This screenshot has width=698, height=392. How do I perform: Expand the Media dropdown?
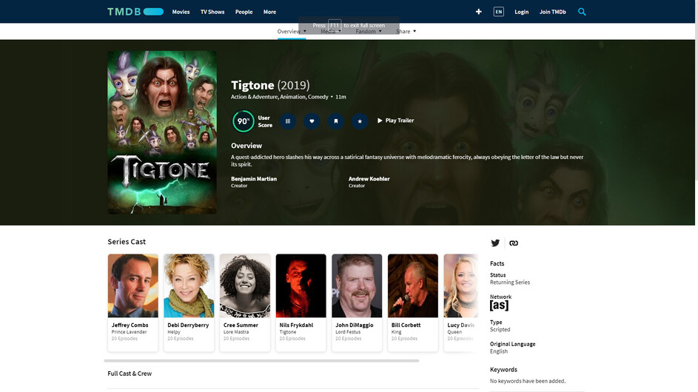[x=331, y=31]
